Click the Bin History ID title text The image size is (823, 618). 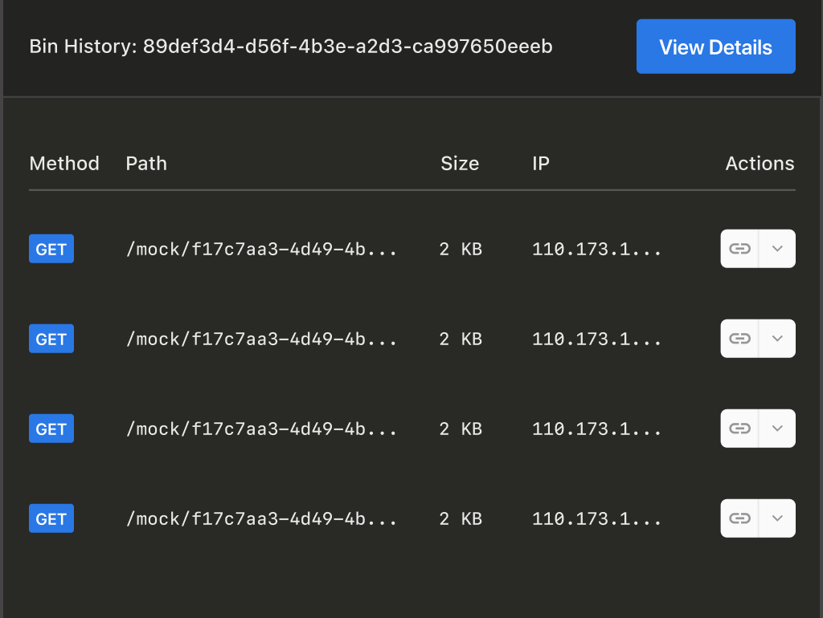click(291, 47)
